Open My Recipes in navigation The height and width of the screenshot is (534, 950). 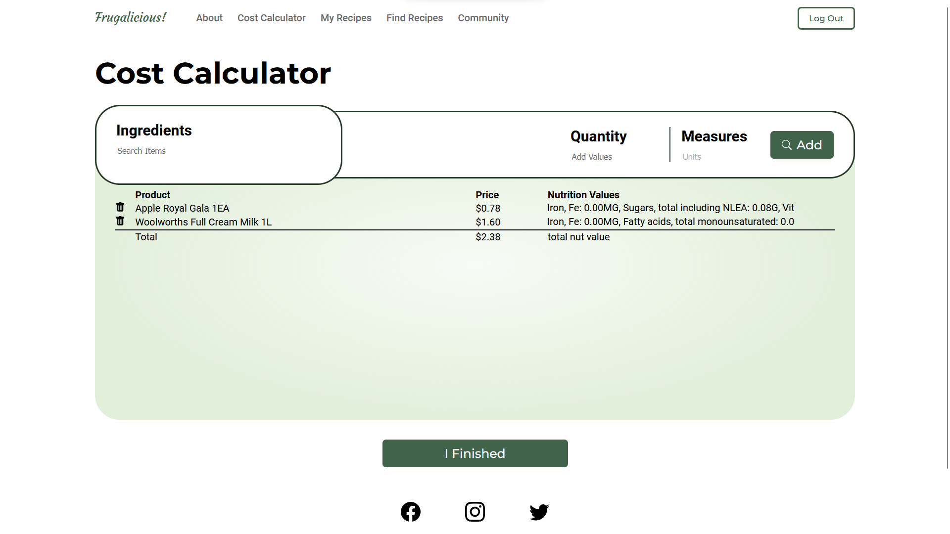coord(345,18)
